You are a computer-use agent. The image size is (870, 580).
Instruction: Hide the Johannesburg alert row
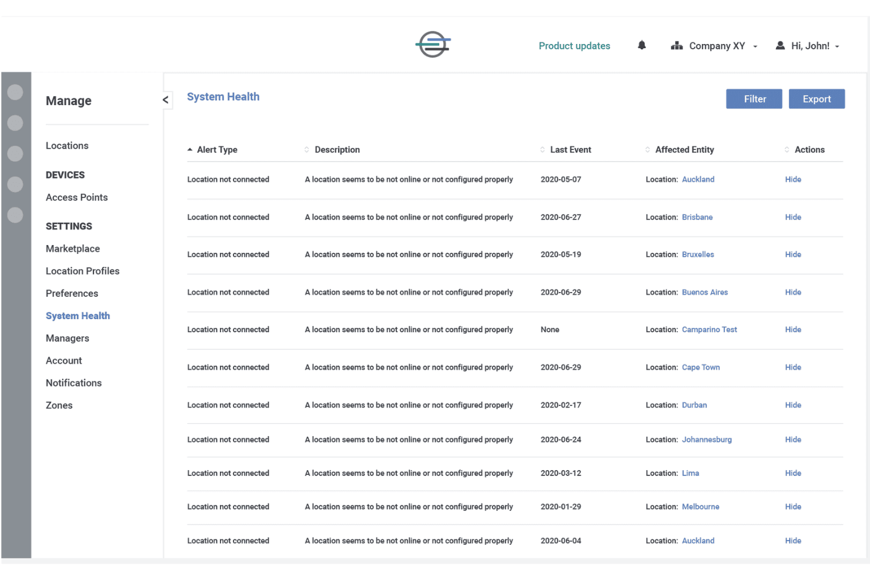(x=793, y=440)
